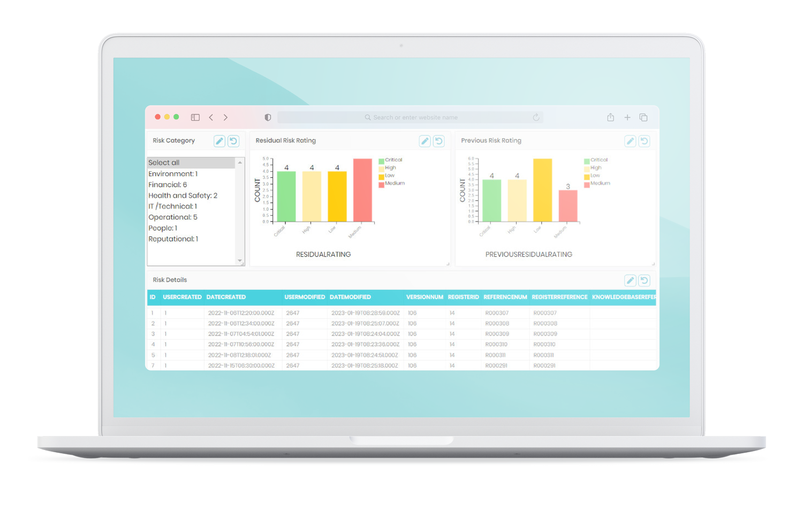Reload the page using the refresh icon
The height and width of the screenshot is (511, 803).
tap(536, 117)
